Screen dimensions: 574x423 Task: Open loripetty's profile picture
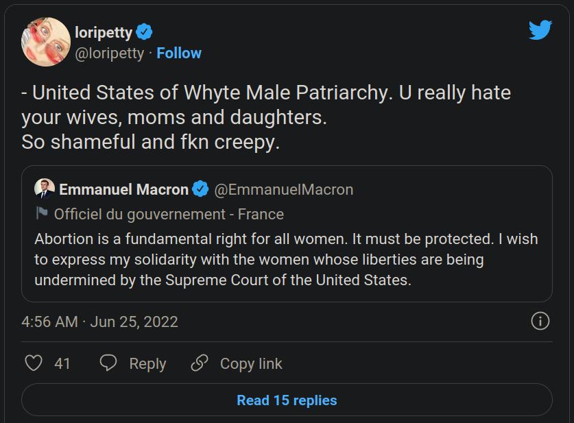tap(46, 42)
